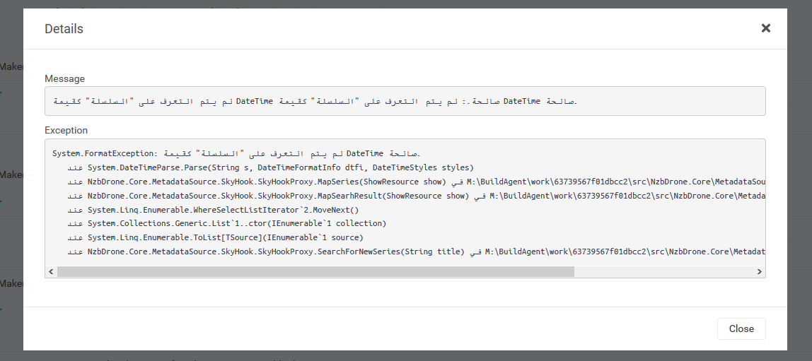Image resolution: width=812 pixels, height=361 pixels.
Task: Click the System.FormatException line in the exception
Action: [x=237, y=153]
